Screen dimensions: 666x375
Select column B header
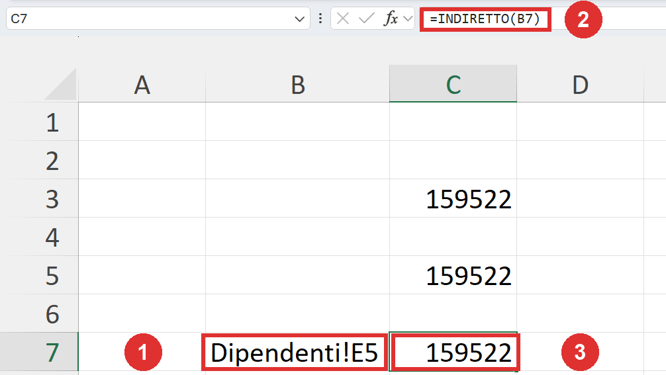298,85
